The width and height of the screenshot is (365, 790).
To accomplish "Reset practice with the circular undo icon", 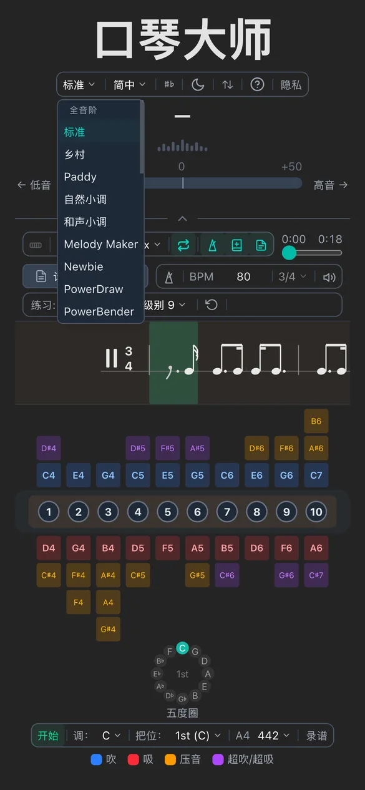I will tap(211, 305).
